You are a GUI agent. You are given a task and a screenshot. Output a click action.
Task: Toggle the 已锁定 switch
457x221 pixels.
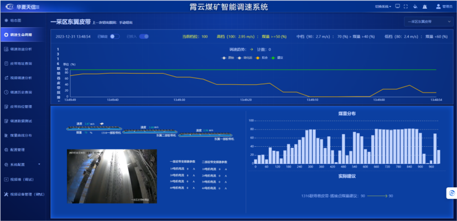(115, 37)
